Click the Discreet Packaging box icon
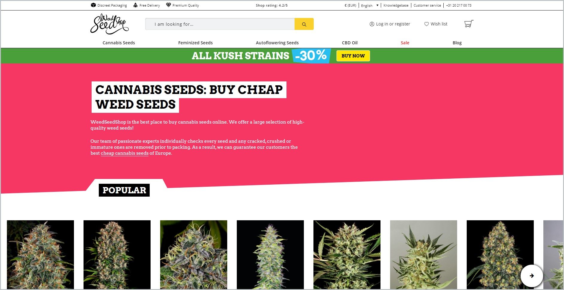This screenshot has width=564, height=290. pos(93,5)
